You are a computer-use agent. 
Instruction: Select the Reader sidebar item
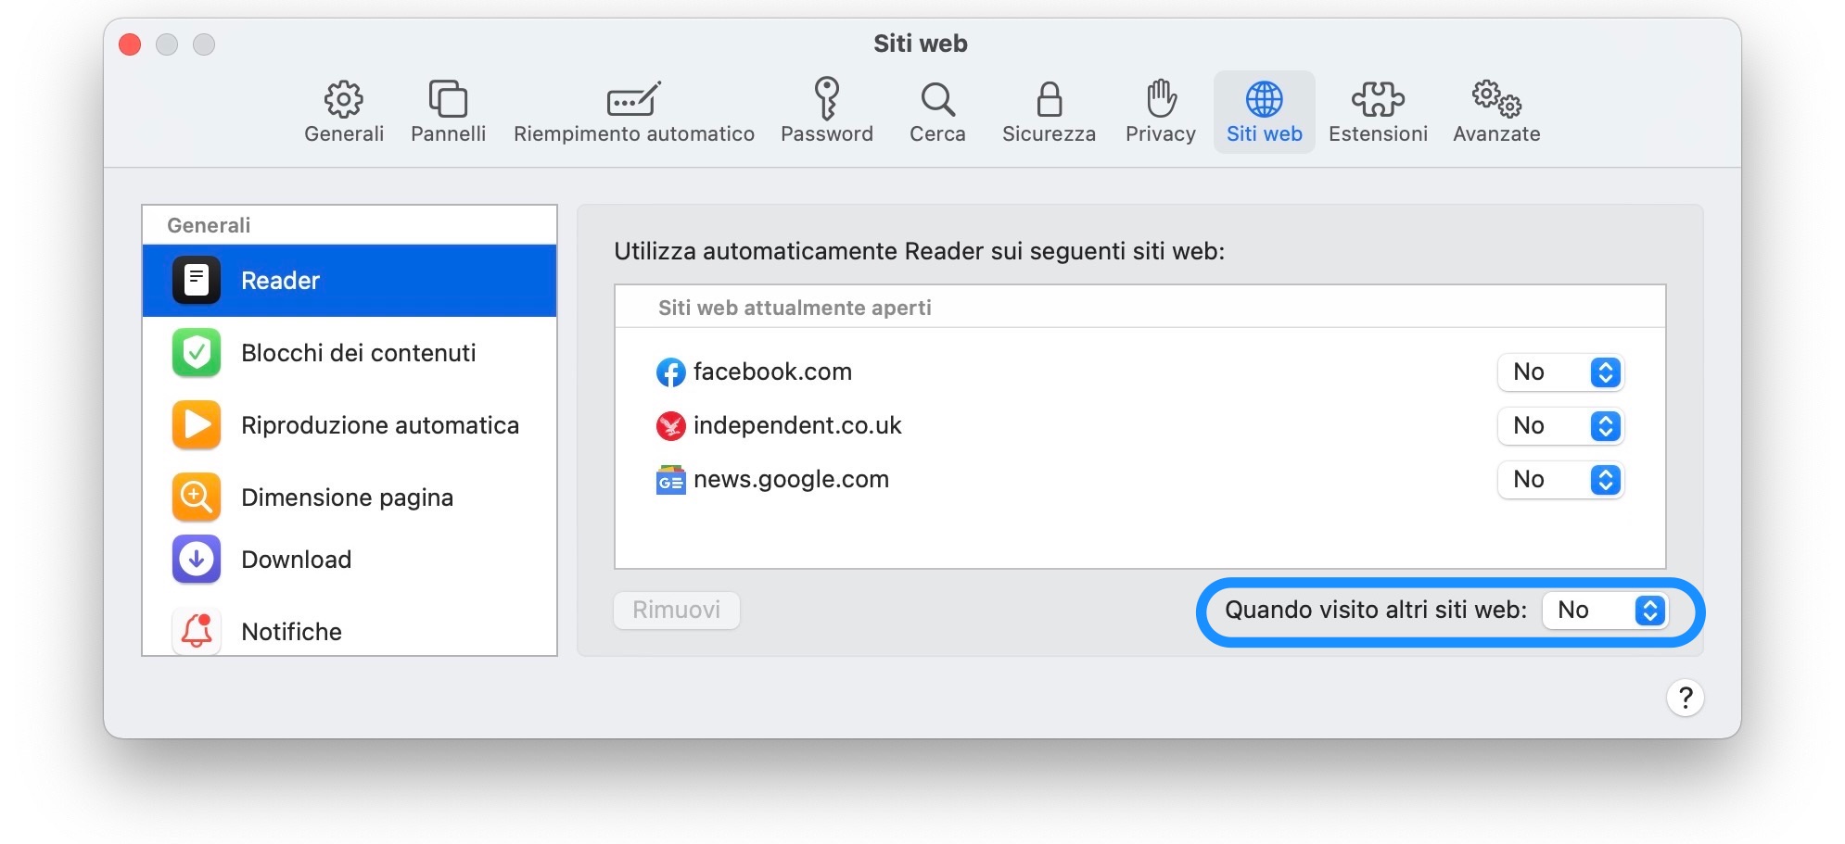(279, 281)
